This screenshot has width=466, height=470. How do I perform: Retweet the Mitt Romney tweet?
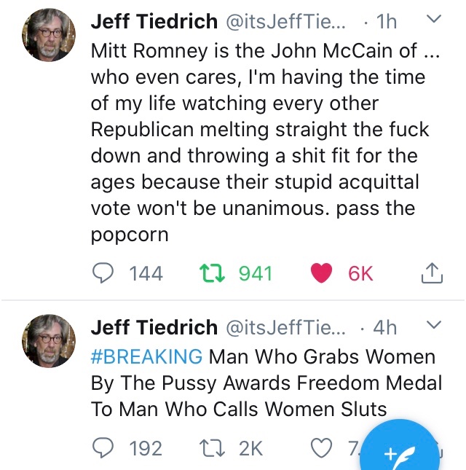point(211,273)
